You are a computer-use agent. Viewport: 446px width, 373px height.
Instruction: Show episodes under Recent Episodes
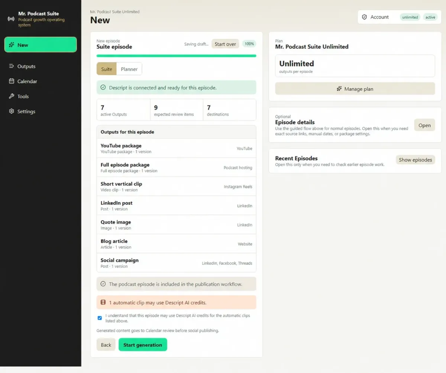click(x=415, y=160)
